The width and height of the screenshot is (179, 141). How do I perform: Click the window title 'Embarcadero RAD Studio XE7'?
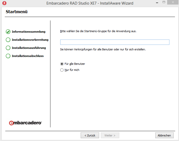[90, 3]
